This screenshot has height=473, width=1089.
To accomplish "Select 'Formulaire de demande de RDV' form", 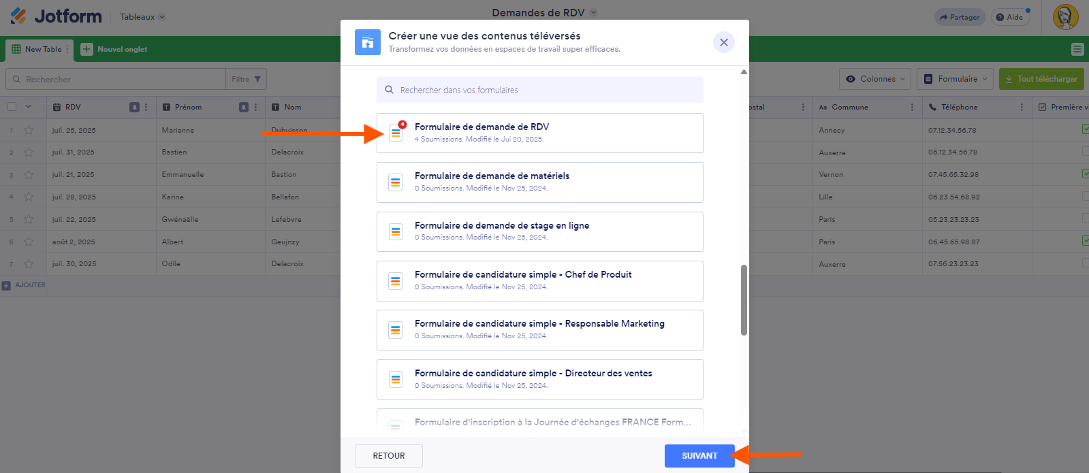I will (539, 133).
